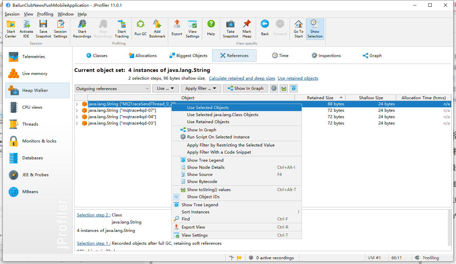456x264 pixels.
Task: Click the blue info legend icon in the filter bar
Action: click(x=294, y=88)
